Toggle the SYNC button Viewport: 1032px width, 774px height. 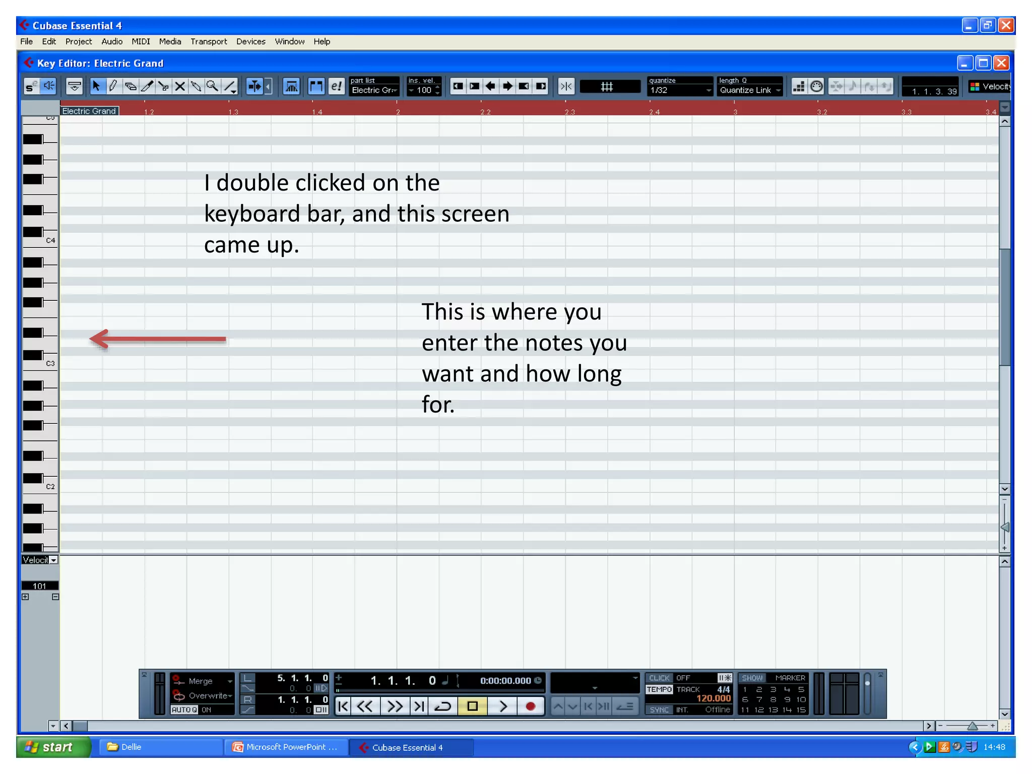click(659, 709)
